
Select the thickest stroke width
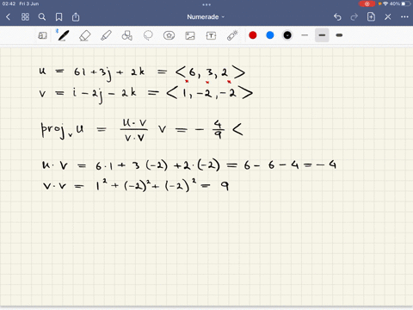coord(339,35)
